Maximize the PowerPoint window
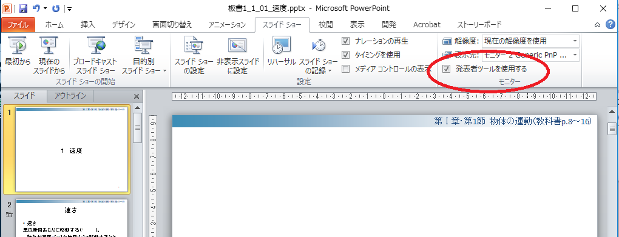 575,8
